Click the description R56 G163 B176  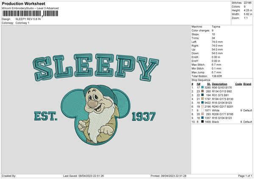pyautogui.click(x=222, y=87)
